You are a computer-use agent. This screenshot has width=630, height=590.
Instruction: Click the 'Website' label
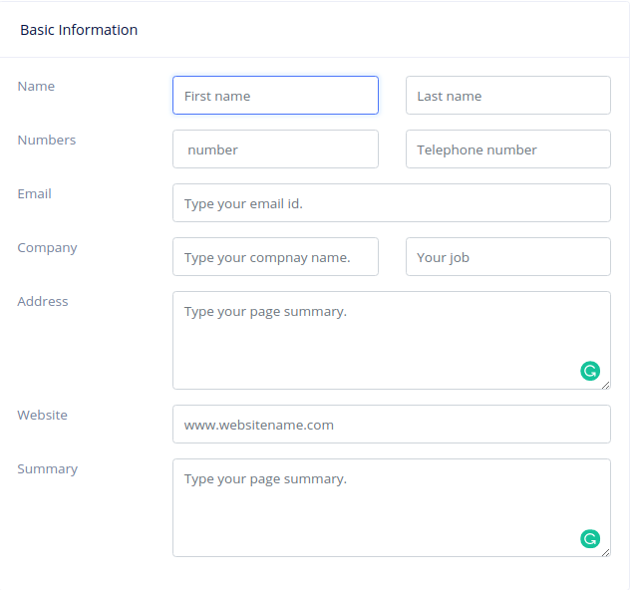[x=42, y=415]
